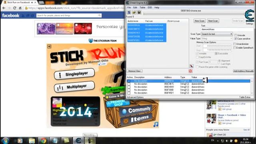
Task: Open the Table menu in Cheat Engine
Action: point(142,8)
